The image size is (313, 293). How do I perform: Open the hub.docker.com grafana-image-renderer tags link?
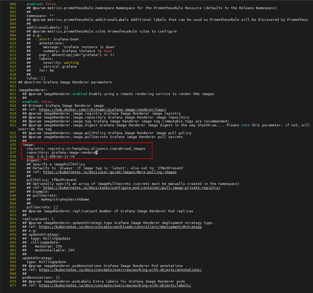click(x=102, y=110)
